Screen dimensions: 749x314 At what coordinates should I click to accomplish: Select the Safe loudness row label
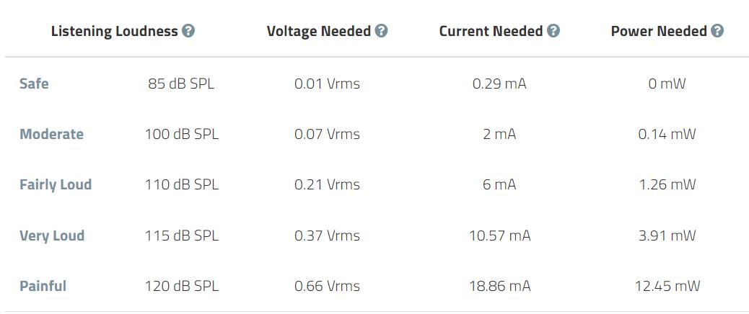coord(34,84)
